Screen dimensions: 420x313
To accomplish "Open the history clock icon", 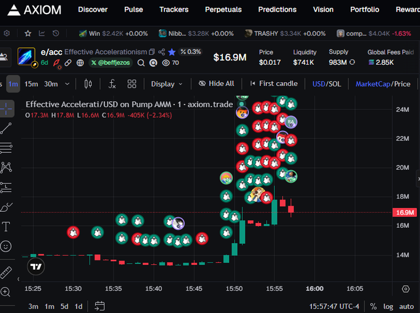I will pyautogui.click(x=56, y=33).
